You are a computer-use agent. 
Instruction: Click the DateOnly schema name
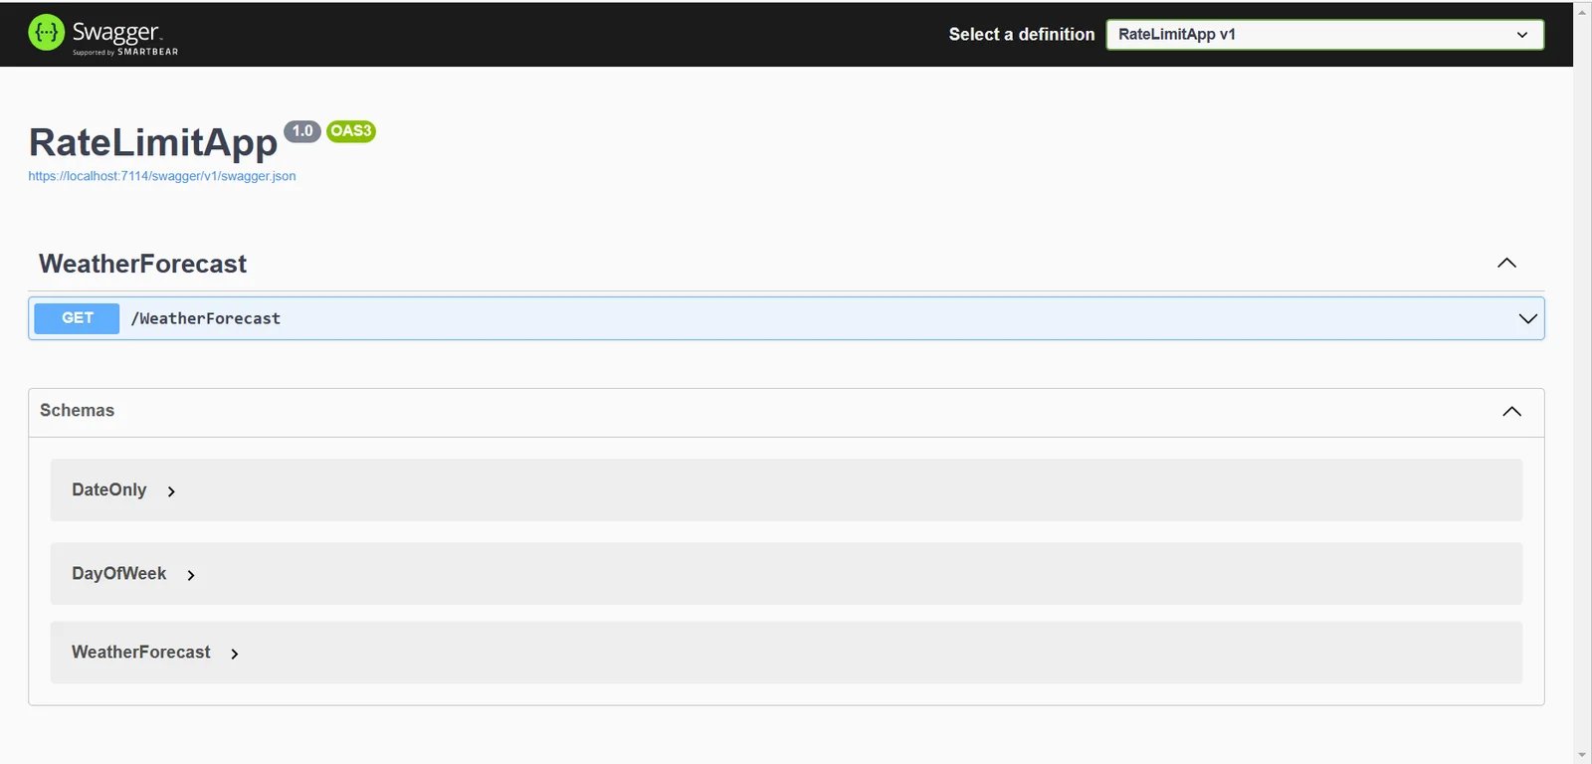pyautogui.click(x=109, y=489)
